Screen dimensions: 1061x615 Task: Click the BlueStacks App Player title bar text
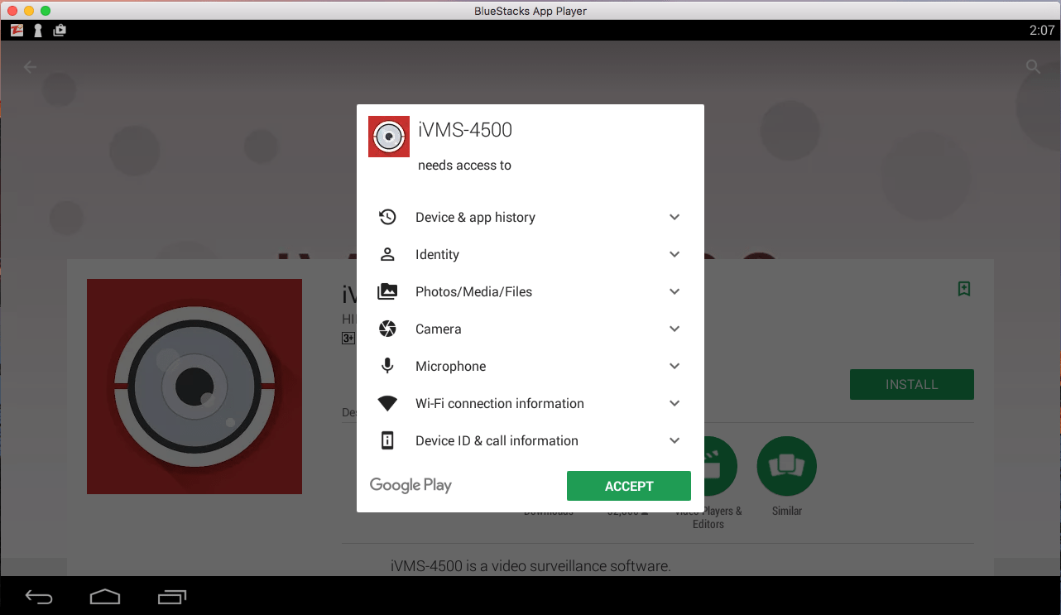tap(530, 11)
